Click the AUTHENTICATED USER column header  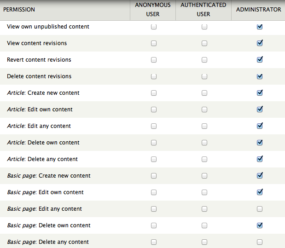click(204, 10)
